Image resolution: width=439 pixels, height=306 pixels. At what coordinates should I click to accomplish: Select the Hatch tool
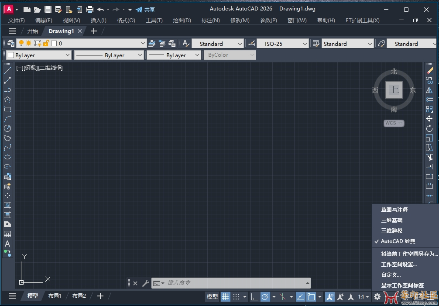click(7, 205)
